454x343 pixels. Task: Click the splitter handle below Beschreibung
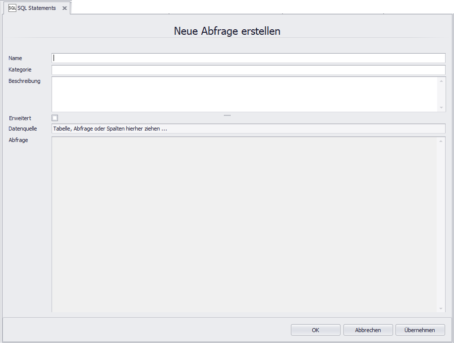tap(227, 114)
